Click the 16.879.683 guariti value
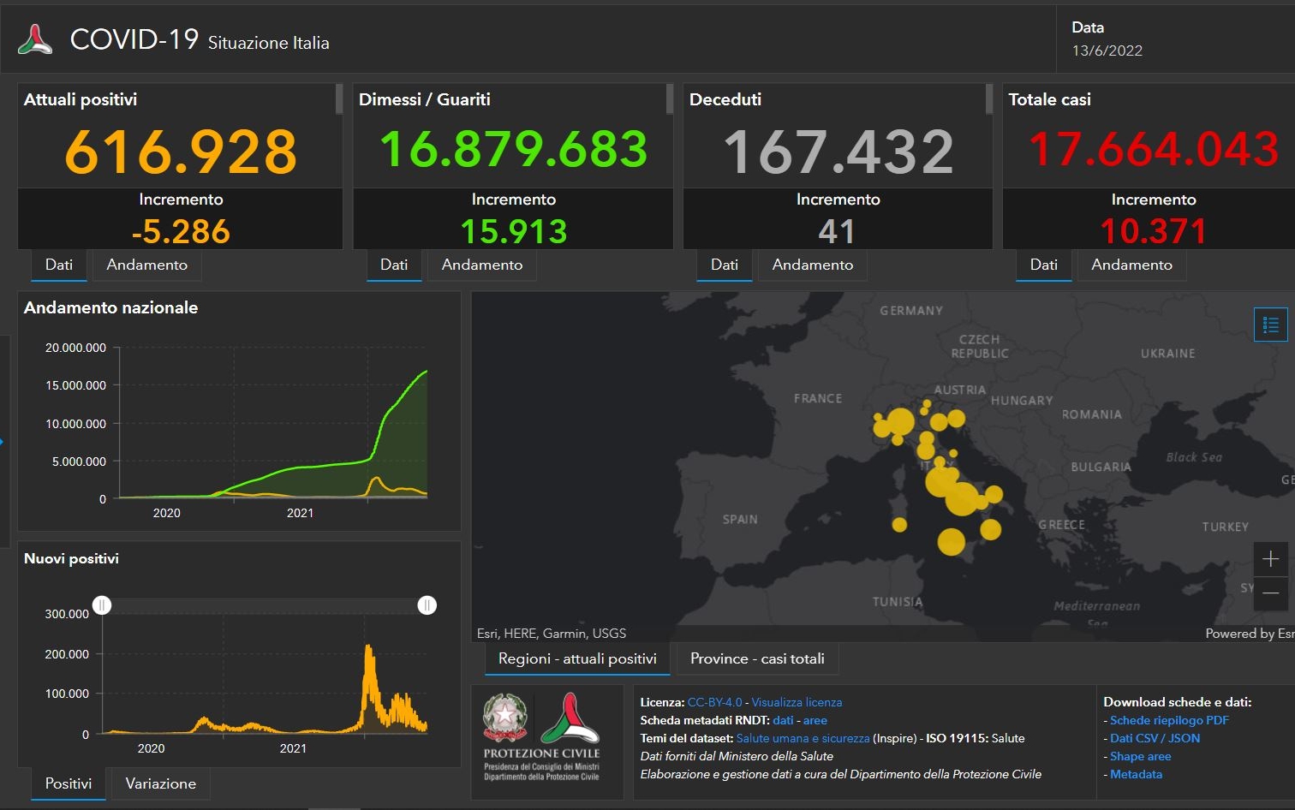This screenshot has height=810, width=1295. [513, 148]
